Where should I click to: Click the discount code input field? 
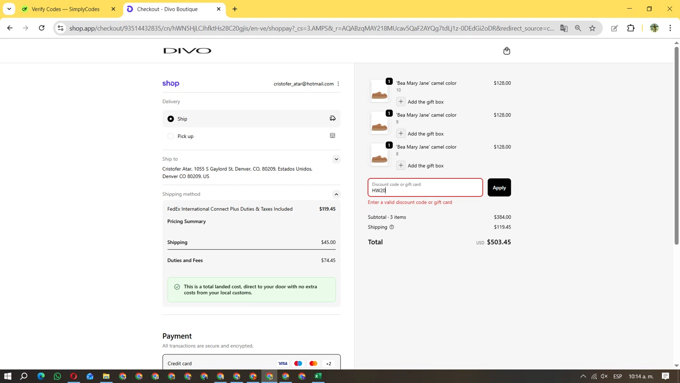(425, 187)
